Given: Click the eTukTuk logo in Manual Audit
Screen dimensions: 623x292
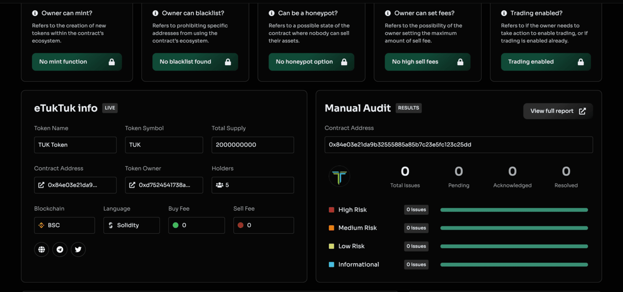Looking at the screenshot, I should click(339, 176).
